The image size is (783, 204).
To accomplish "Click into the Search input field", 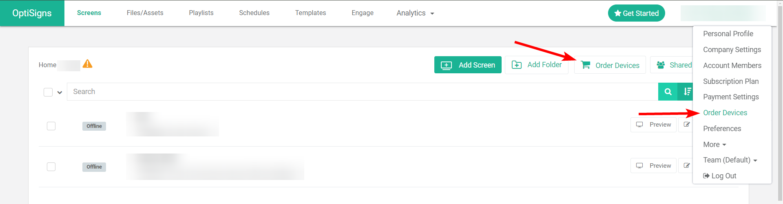I will (x=363, y=92).
